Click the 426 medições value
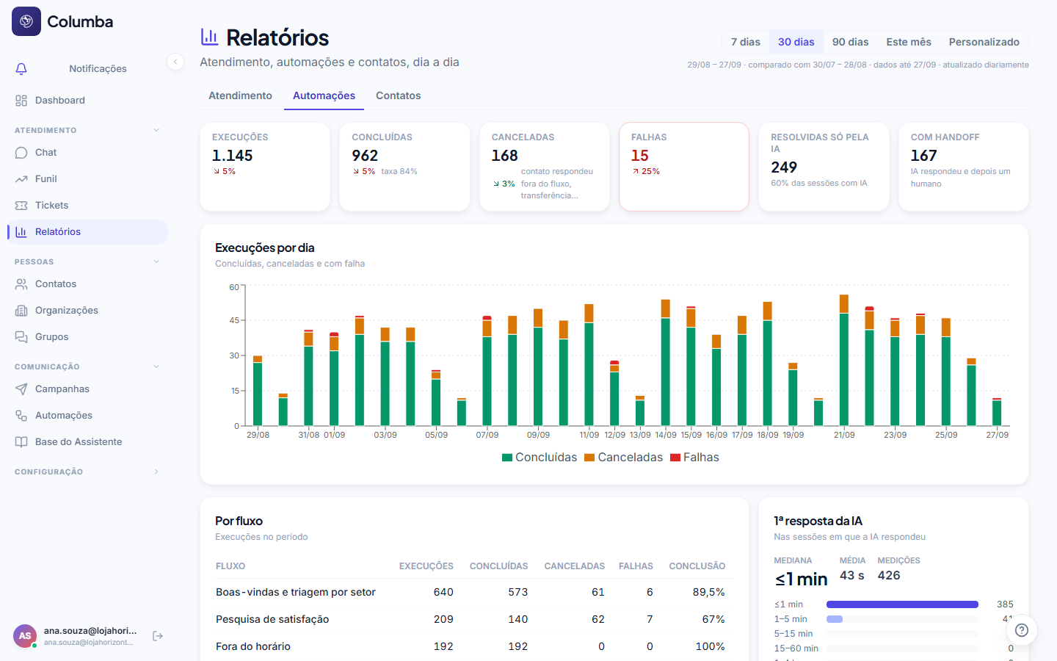Screen dimensions: 1057x661 point(889,576)
